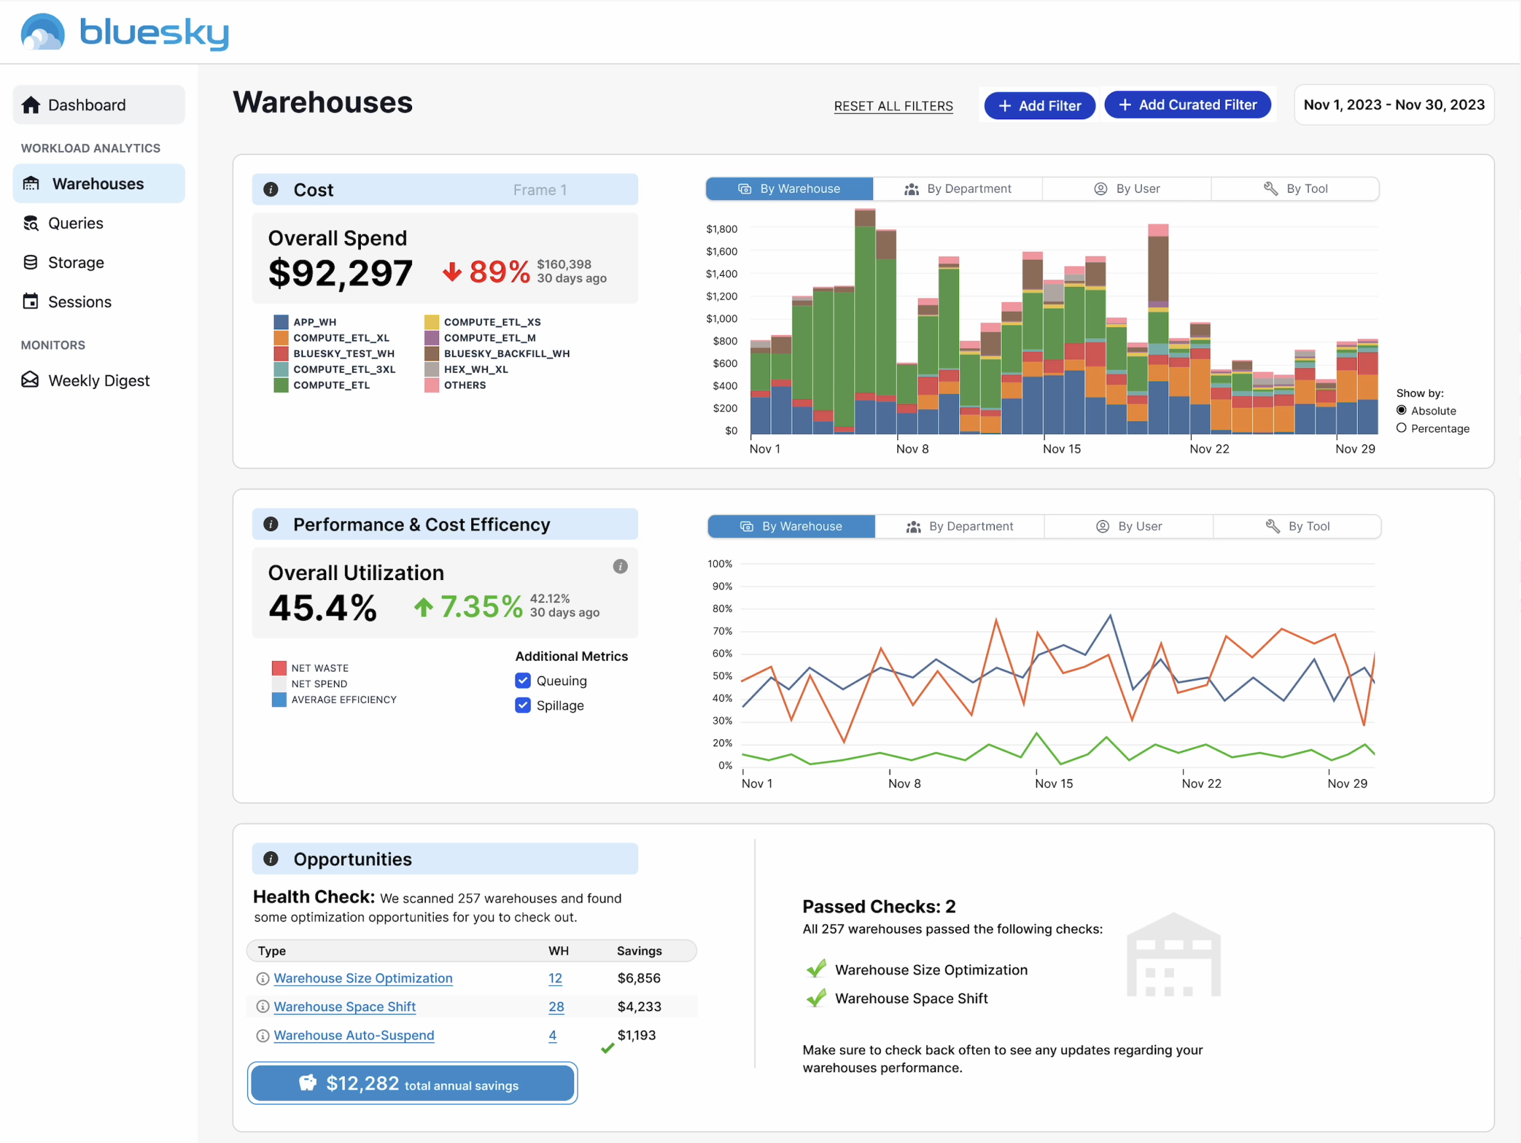Click the Add Curated Filter button

pos(1187,105)
